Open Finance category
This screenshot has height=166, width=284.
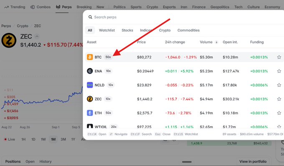click(199, 7)
